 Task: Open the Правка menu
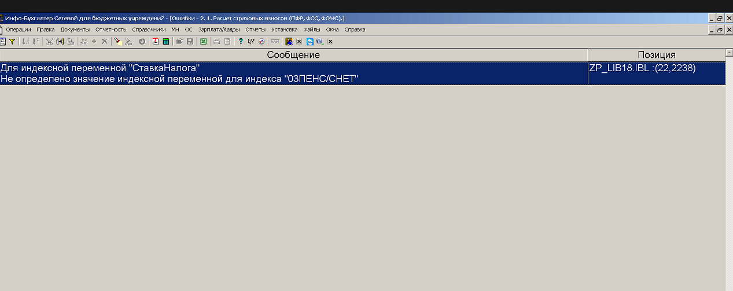(x=46, y=30)
